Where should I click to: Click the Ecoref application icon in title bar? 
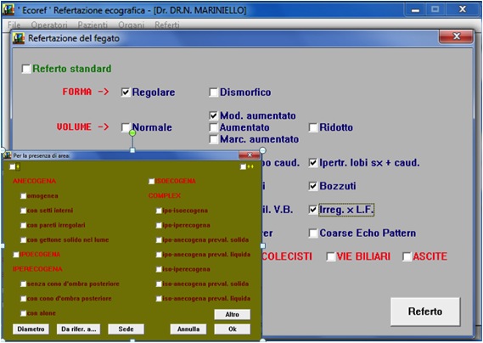(8, 9)
